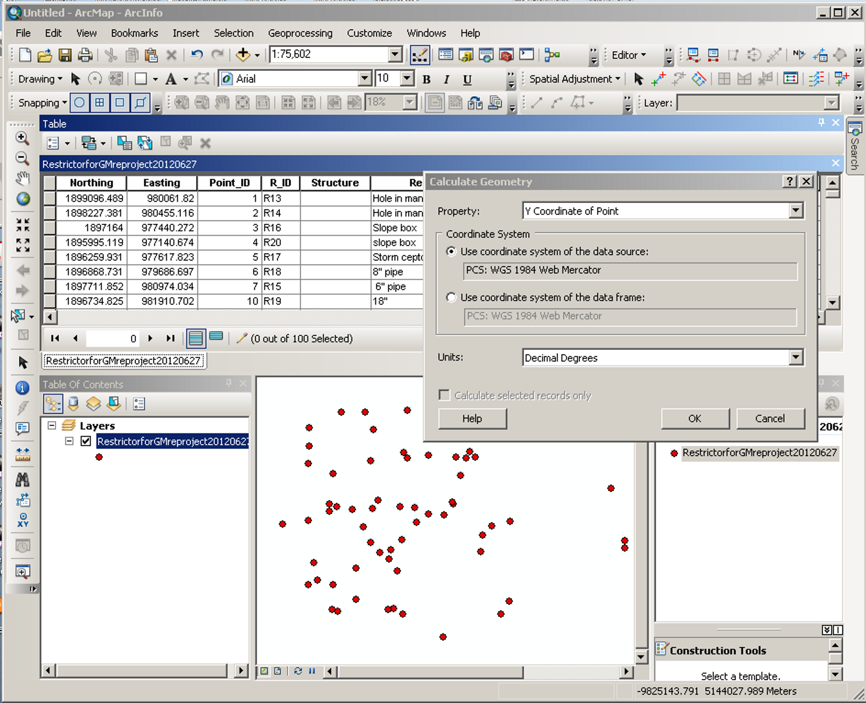Click the Full Extent globe icon
The height and width of the screenshot is (703, 866).
pyautogui.click(x=23, y=198)
